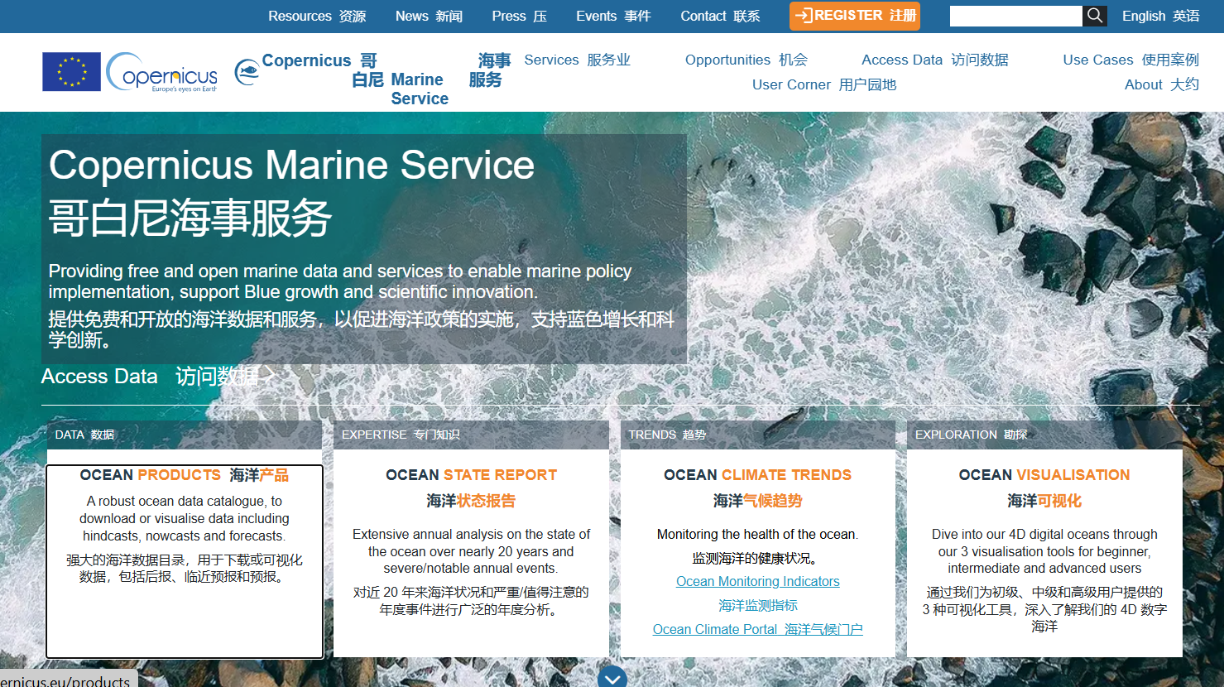Click the search magnifier icon
The width and height of the screenshot is (1224, 687).
click(1095, 16)
